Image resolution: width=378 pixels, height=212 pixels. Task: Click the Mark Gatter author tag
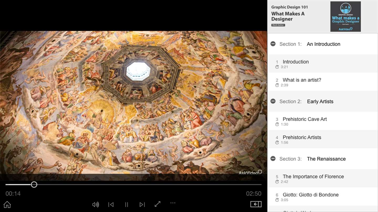pyautogui.click(x=278, y=25)
